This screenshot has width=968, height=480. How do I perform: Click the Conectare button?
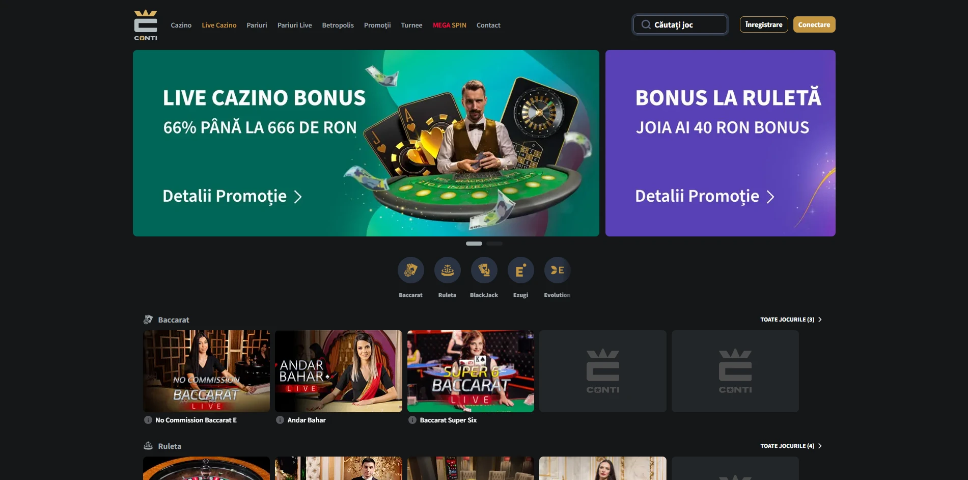814,24
